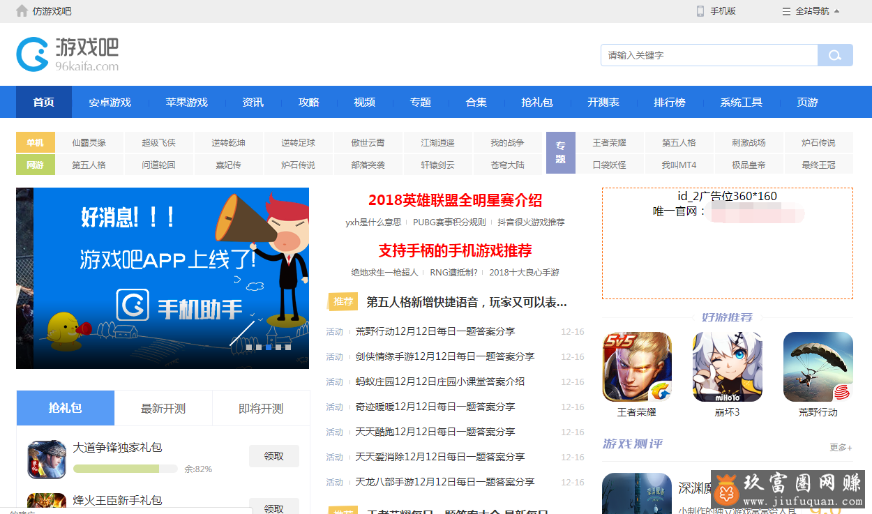The width and height of the screenshot is (872, 514).
Task: Open the 苍穹大陆 game link
Action: point(507,165)
